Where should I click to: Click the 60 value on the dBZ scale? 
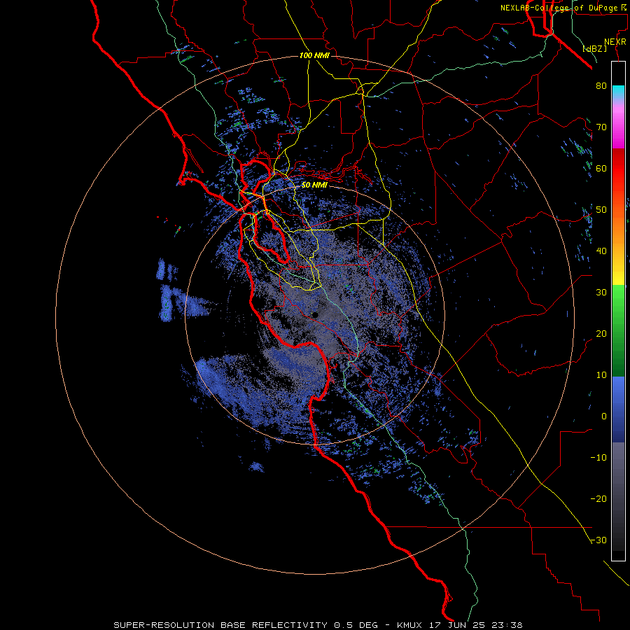(601, 169)
